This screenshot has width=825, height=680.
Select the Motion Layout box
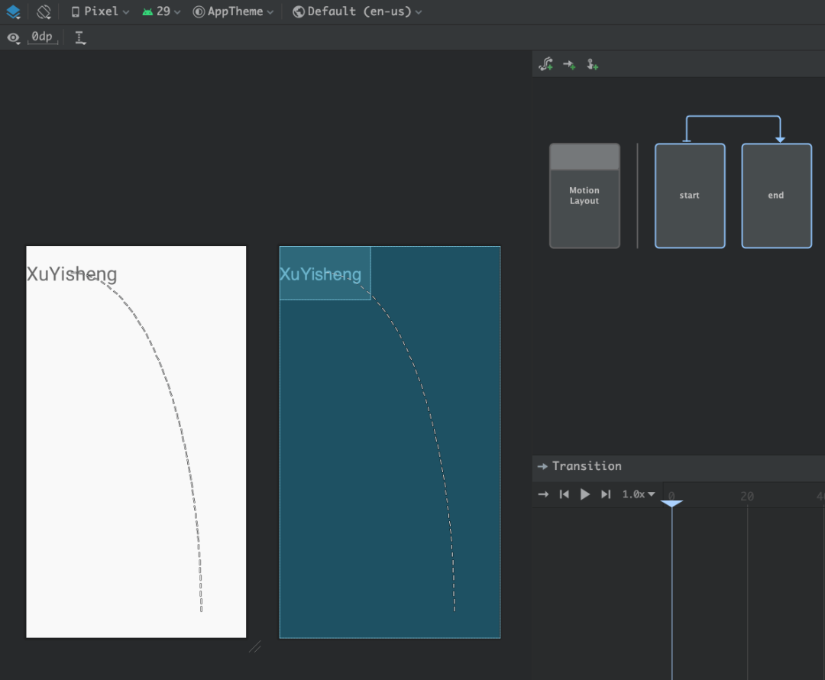584,196
